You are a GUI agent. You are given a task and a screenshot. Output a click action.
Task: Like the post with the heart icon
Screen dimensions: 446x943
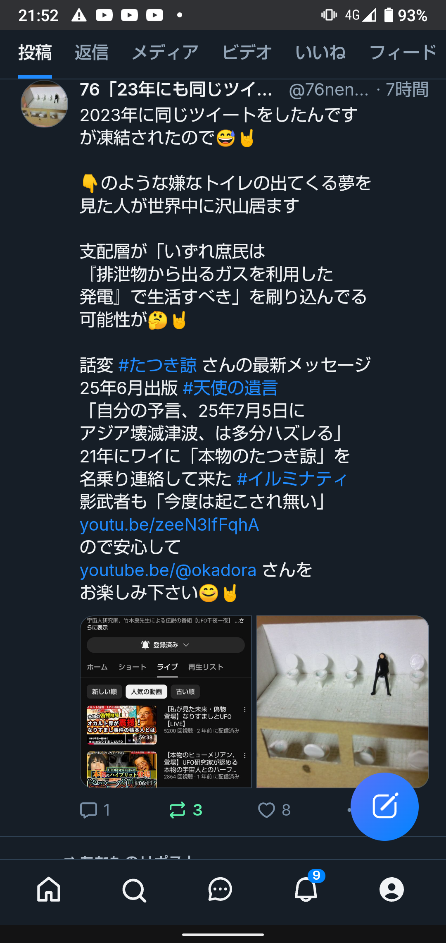266,810
